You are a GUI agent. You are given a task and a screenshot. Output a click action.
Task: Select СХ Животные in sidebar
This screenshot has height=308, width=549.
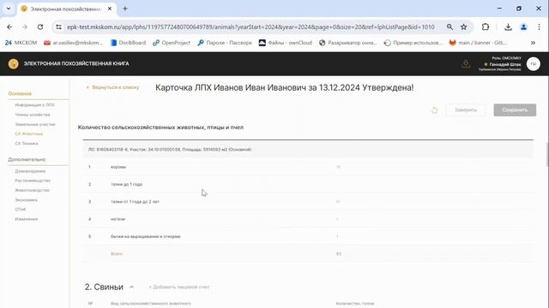tap(28, 133)
